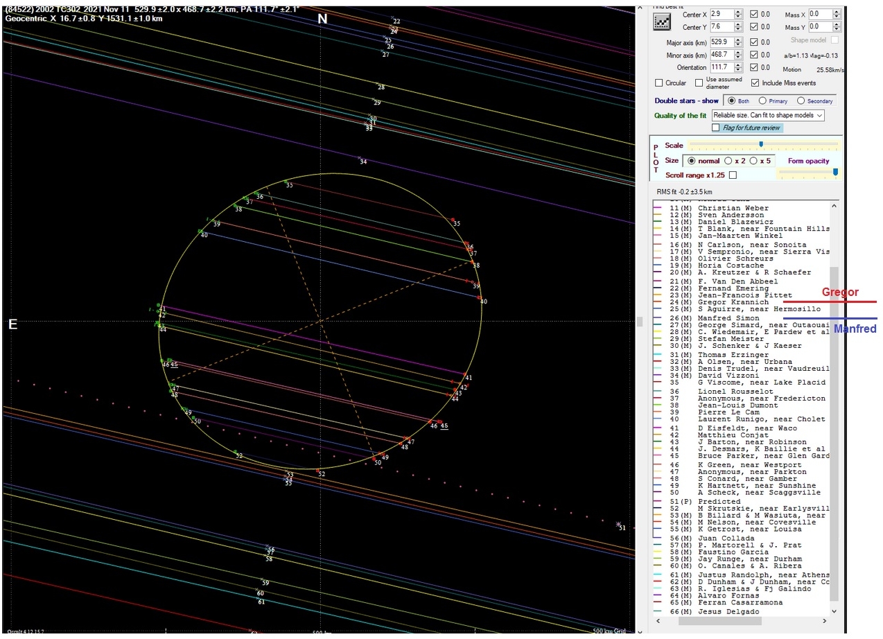Choose x 2 plot size

728,160
